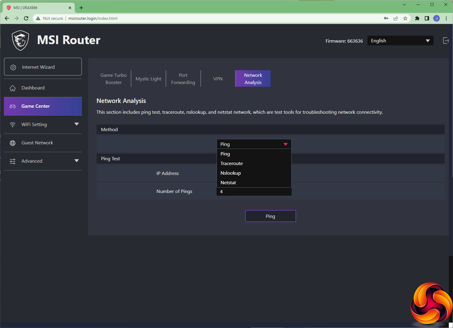This screenshot has width=453, height=328.
Task: Click the MSI | GRAXE66 browser tab
Action: tap(39, 8)
